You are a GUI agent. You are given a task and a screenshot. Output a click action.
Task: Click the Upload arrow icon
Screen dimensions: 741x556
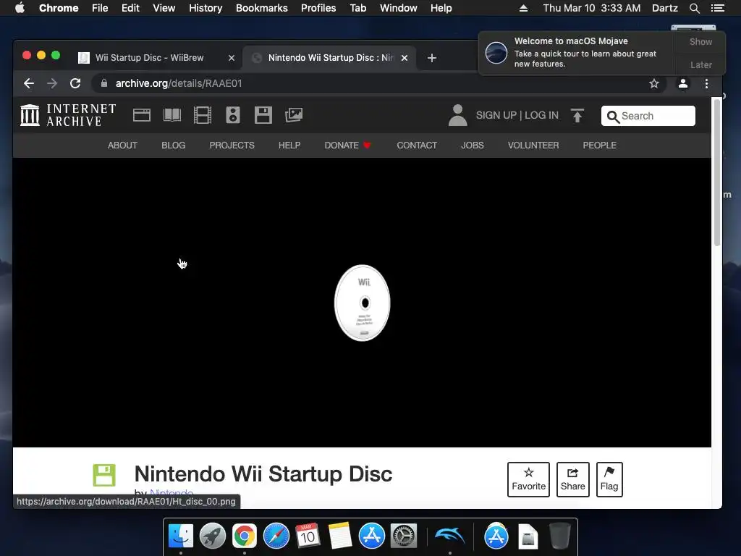[x=577, y=115]
